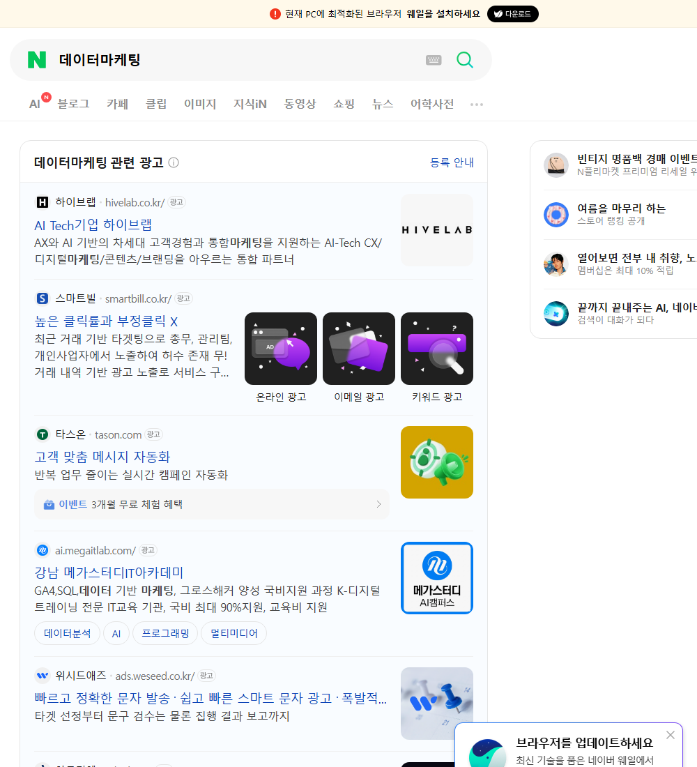
Task: Click the 하이브랩 H favicon
Action: coord(43,202)
